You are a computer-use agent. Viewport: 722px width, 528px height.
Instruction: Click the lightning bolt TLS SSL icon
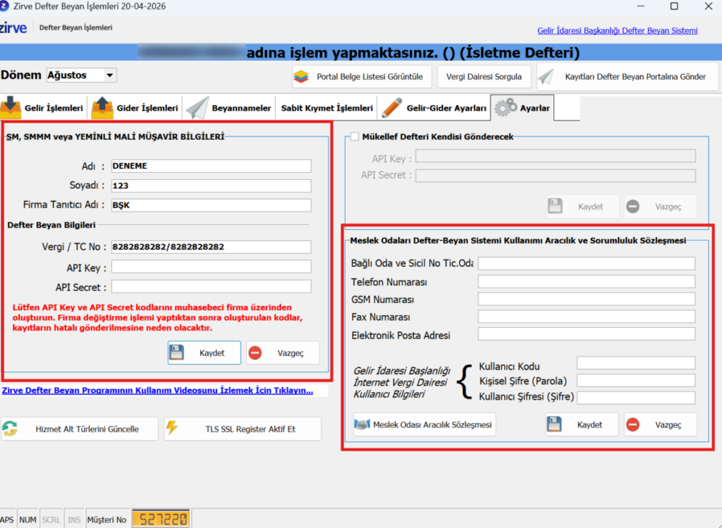172,428
